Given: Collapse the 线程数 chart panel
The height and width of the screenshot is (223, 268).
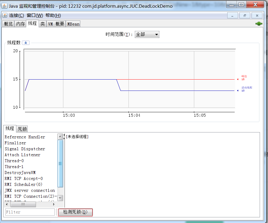Looking at the screenshot, I should pyautogui.click(x=26, y=43).
